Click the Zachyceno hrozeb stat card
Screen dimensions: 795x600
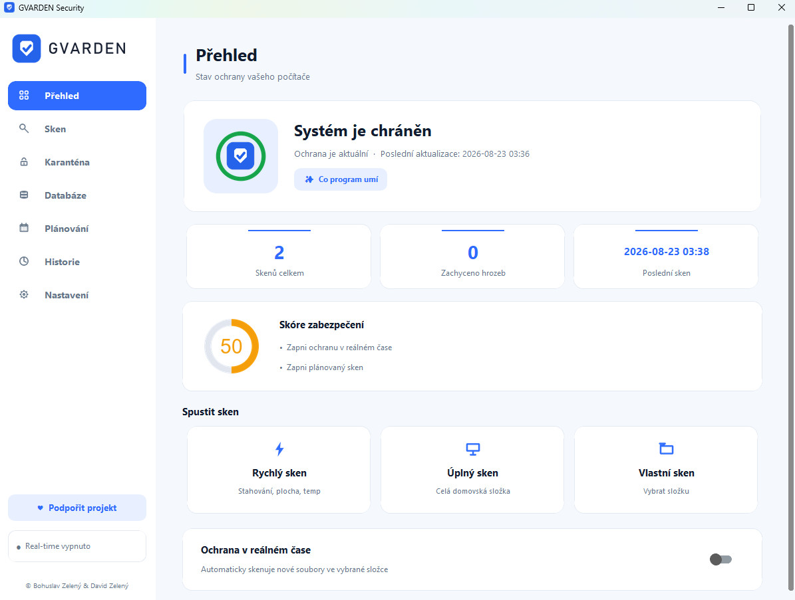[x=472, y=256]
